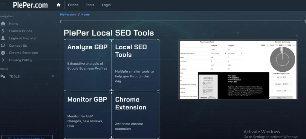
Task: Open the Analyze GBP card
Action: click(x=88, y=65)
